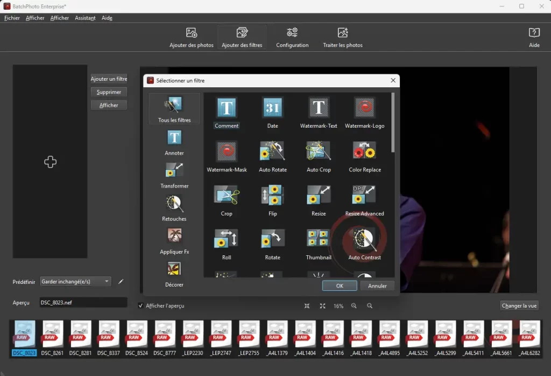The width and height of the screenshot is (551, 376).
Task: Select the Crop filter
Action: click(x=227, y=195)
